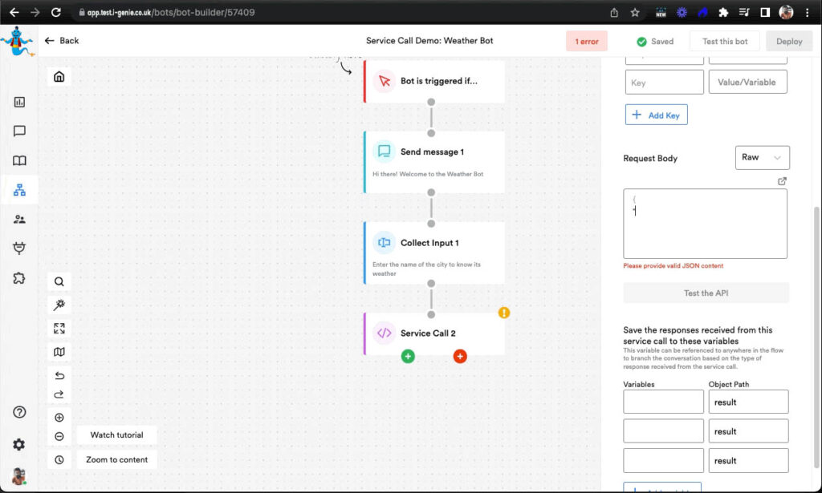Expand the Raw request body dropdown
The height and width of the screenshot is (493, 822).
pyautogui.click(x=762, y=158)
